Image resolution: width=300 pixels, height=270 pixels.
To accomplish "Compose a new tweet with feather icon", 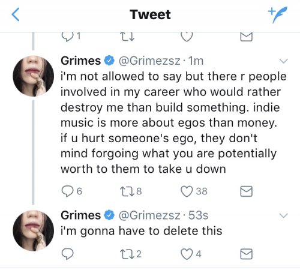I will [x=278, y=14].
